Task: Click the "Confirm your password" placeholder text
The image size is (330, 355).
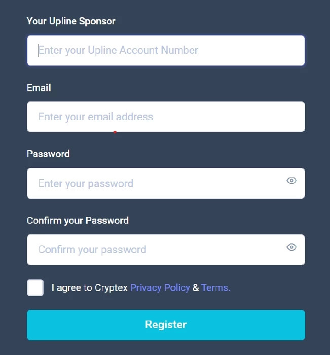Action: coord(92,250)
